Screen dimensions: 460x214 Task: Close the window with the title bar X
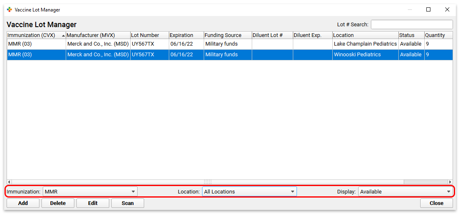pyautogui.click(x=447, y=10)
